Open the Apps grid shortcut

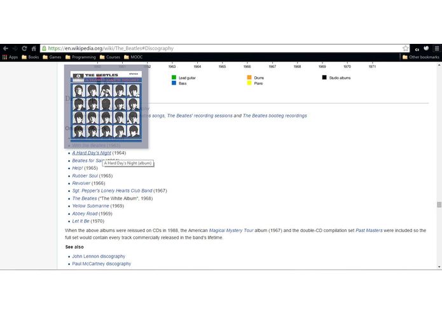point(10,57)
